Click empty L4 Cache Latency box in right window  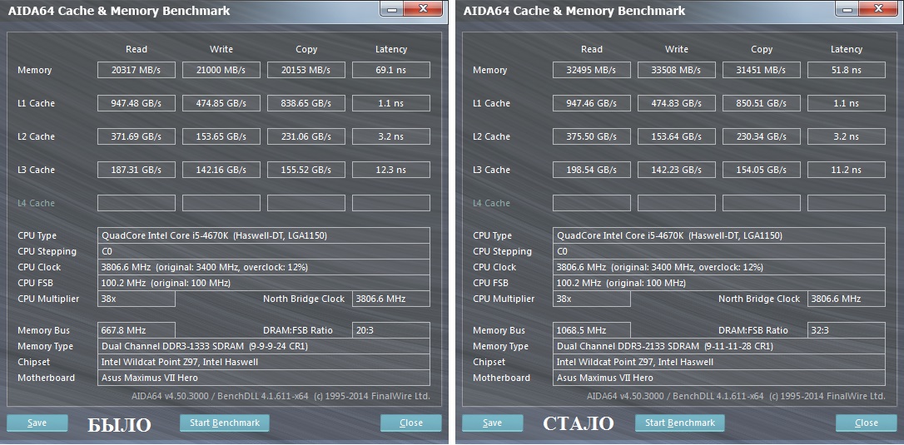click(x=847, y=203)
